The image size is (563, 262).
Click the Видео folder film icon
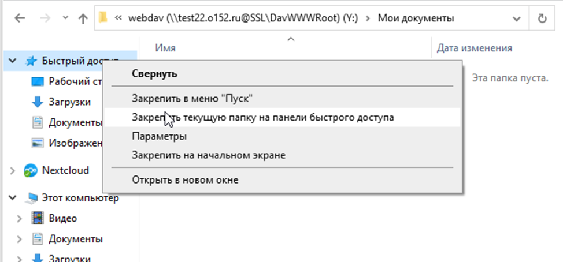(38, 219)
